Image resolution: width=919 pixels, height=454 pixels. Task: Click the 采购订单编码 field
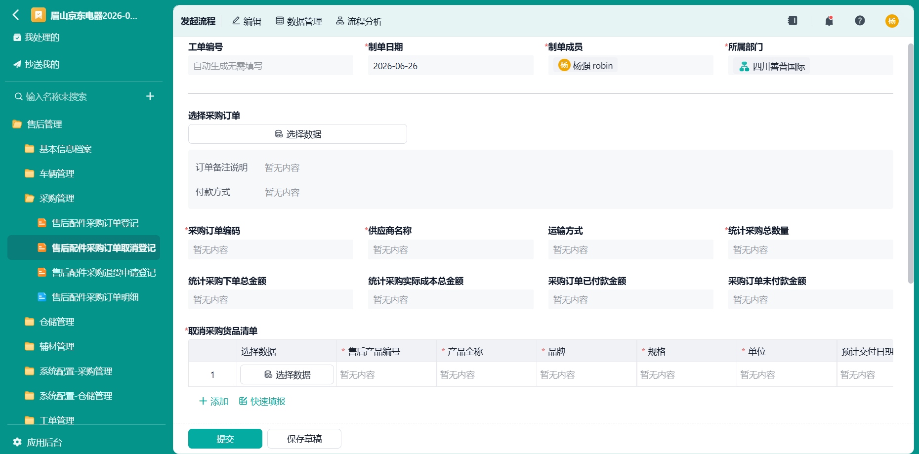pyautogui.click(x=271, y=249)
